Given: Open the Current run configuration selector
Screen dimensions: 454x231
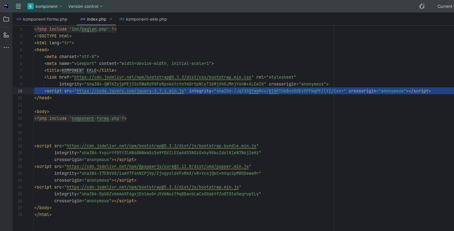Looking at the screenshot, I should pyautogui.click(x=445, y=6).
